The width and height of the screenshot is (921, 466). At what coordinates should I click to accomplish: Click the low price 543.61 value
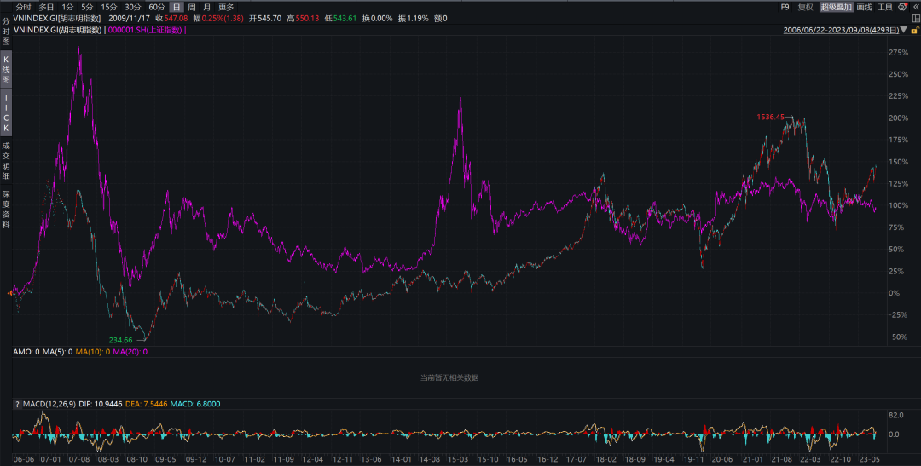(345, 18)
